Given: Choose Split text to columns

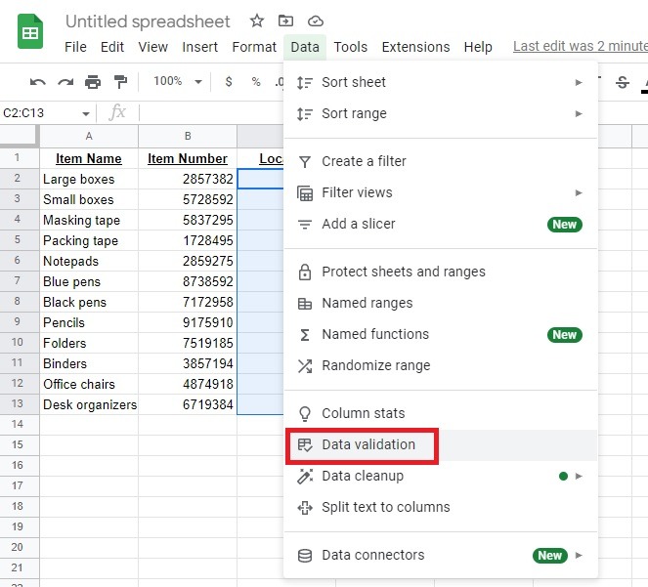Looking at the screenshot, I should pos(442,507).
